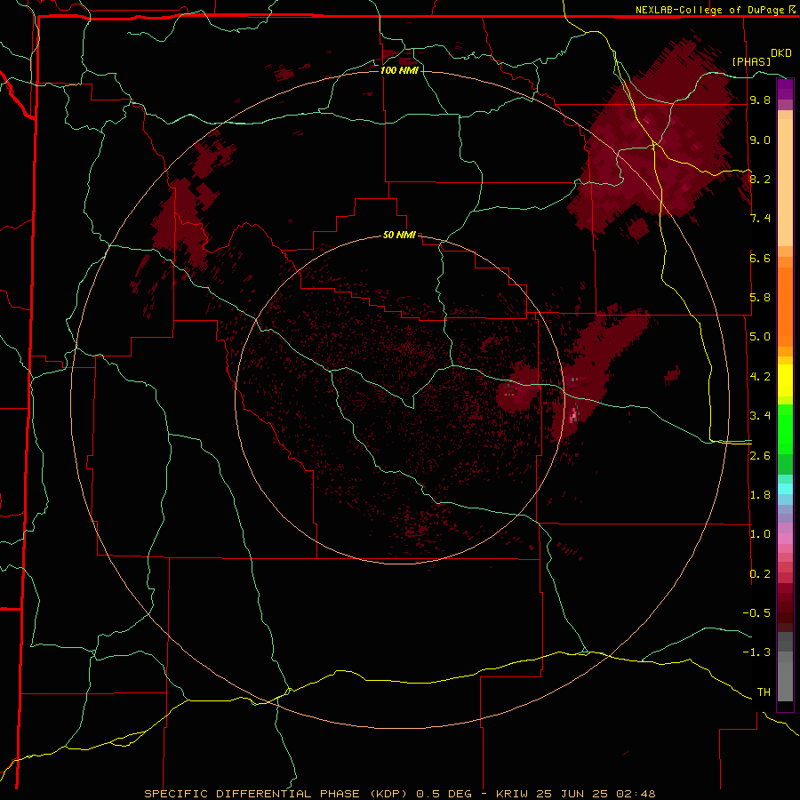Select the purple swatch atop the color bar

(x=785, y=89)
